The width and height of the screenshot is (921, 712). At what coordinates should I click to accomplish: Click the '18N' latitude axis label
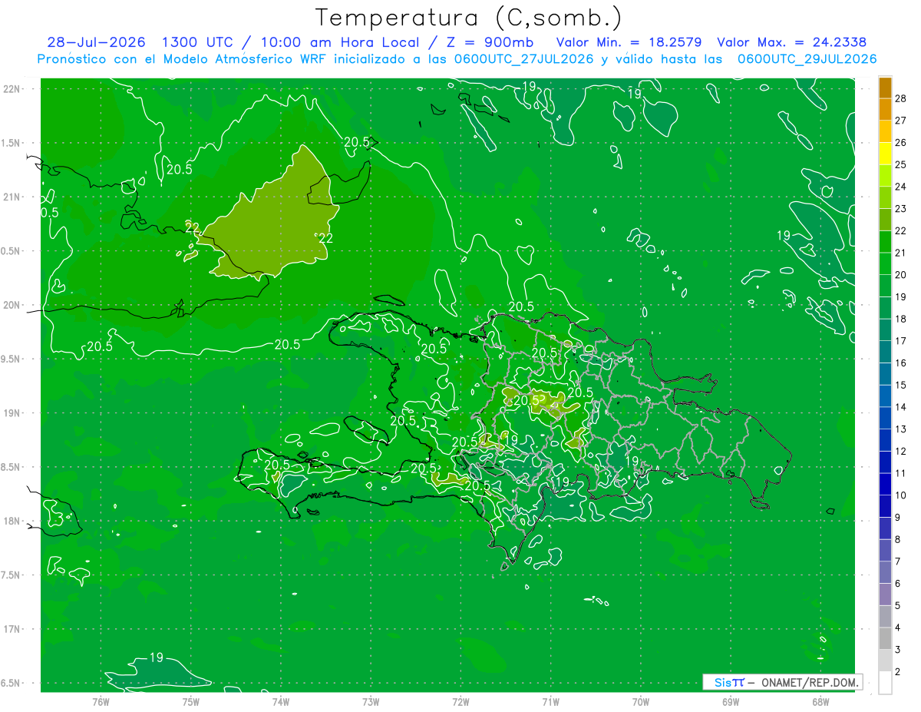[12, 521]
